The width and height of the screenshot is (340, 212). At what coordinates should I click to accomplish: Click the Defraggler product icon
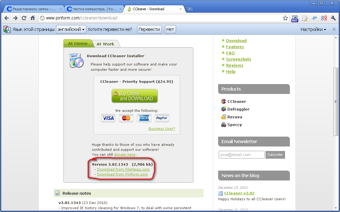224,109
